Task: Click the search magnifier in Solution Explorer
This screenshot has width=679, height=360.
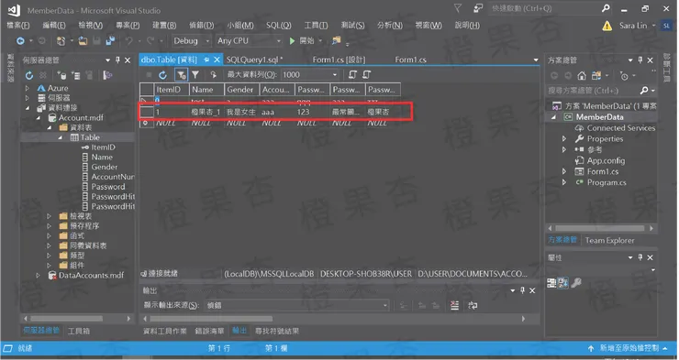Action: [644, 90]
